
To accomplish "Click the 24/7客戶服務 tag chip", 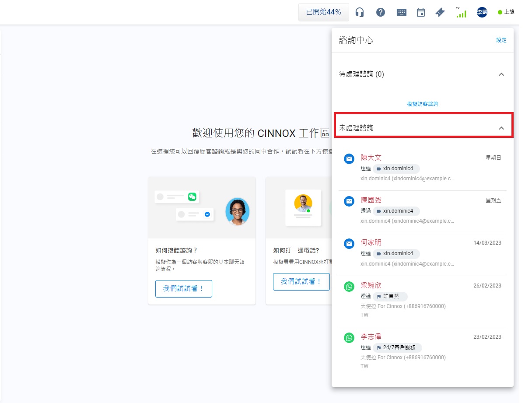I will pos(397,348).
